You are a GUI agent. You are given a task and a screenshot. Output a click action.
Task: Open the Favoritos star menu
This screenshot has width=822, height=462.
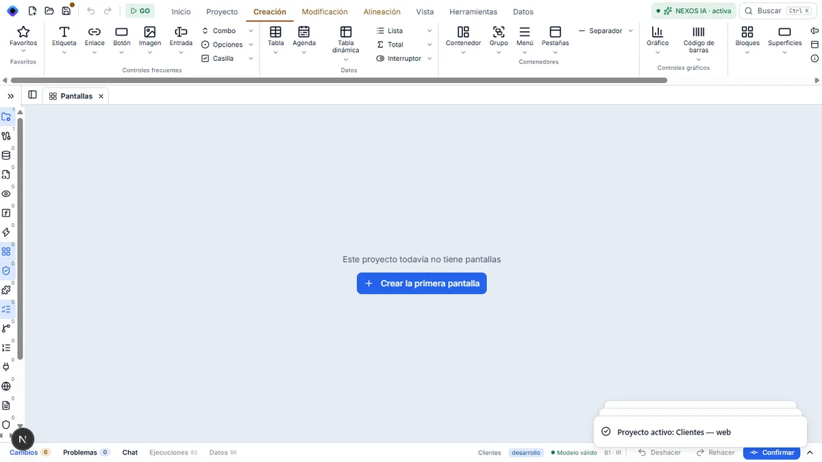pyautogui.click(x=23, y=40)
